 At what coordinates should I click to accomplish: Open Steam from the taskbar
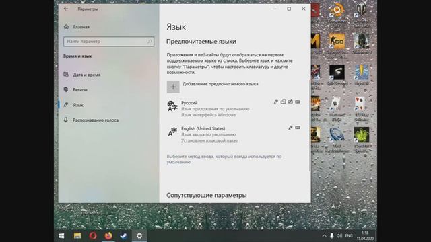coord(124,236)
